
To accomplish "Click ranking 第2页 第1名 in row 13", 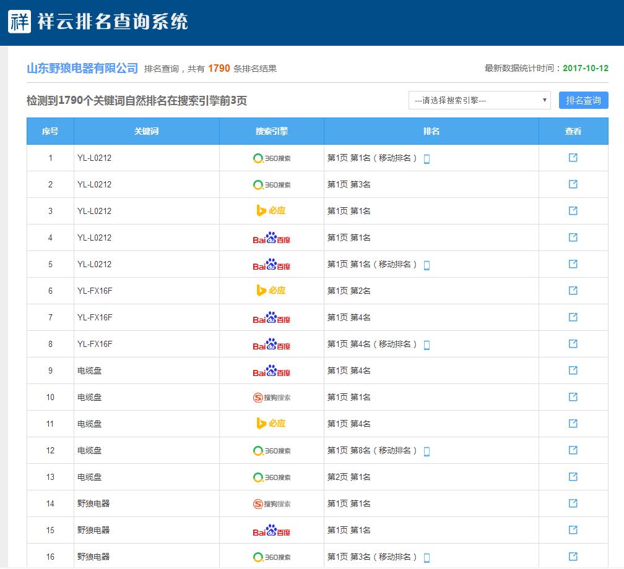I will point(349,477).
